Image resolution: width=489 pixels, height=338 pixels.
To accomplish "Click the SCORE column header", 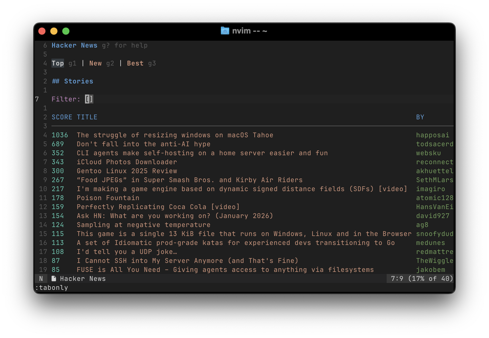I will pyautogui.click(x=62, y=117).
